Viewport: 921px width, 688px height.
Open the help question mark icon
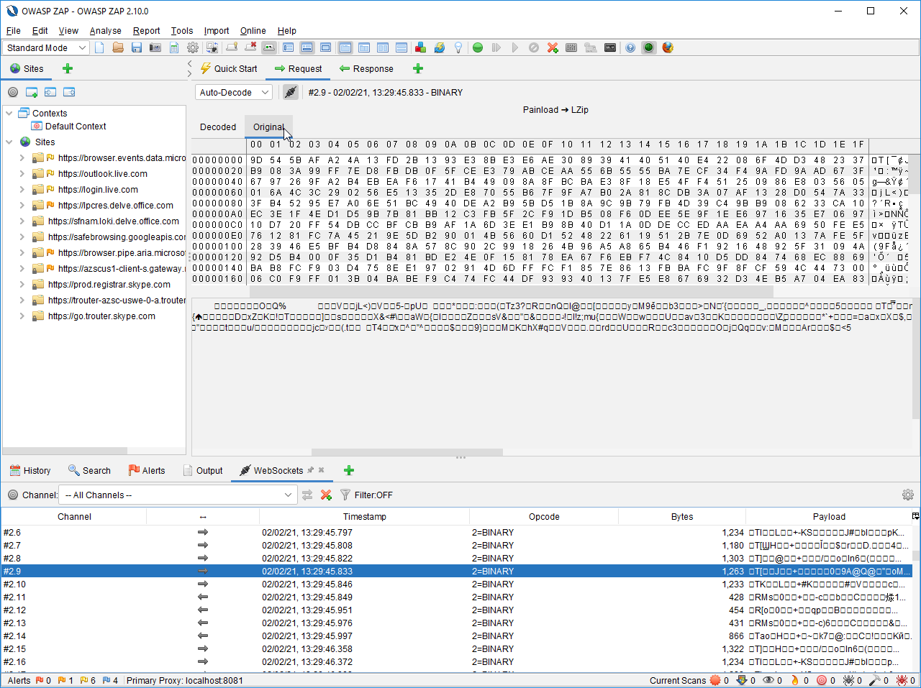pyautogui.click(x=630, y=47)
